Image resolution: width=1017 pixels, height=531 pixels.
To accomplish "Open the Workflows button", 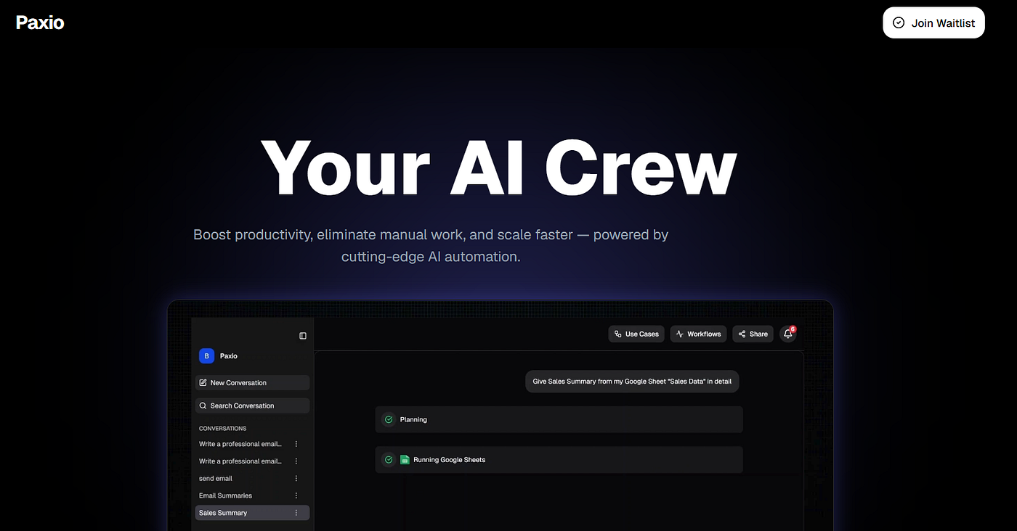I will tap(698, 334).
